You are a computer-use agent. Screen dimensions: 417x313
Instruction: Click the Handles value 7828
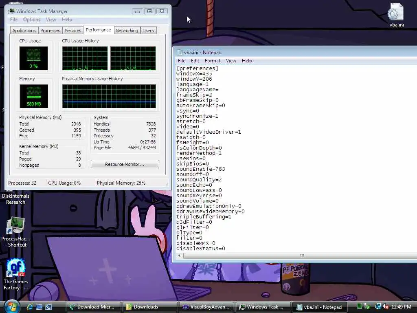click(x=151, y=124)
